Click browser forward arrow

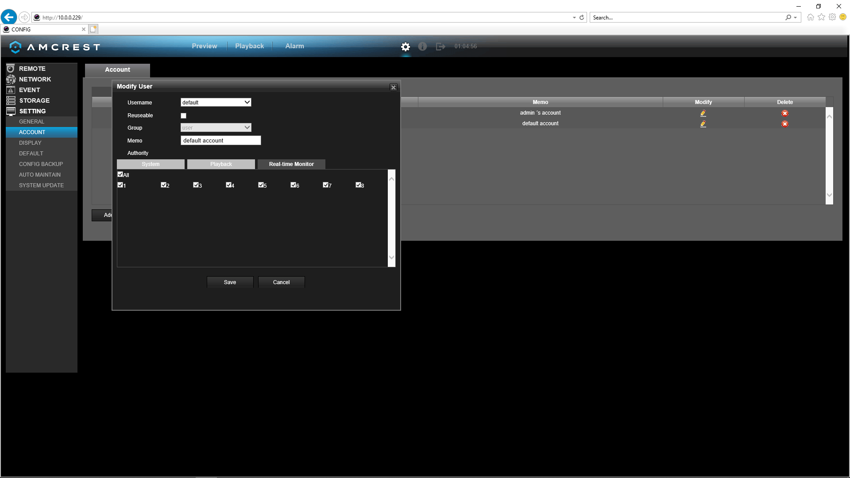(24, 17)
